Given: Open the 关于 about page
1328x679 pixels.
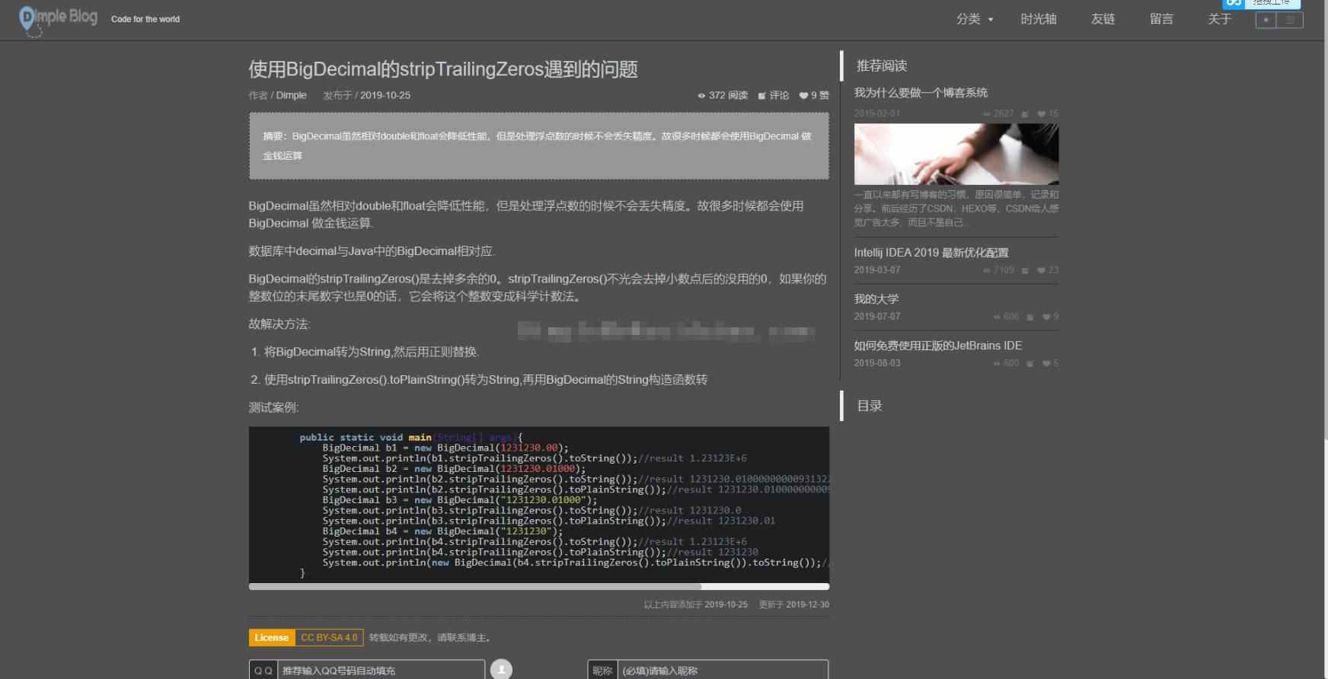Looking at the screenshot, I should click(x=1219, y=19).
